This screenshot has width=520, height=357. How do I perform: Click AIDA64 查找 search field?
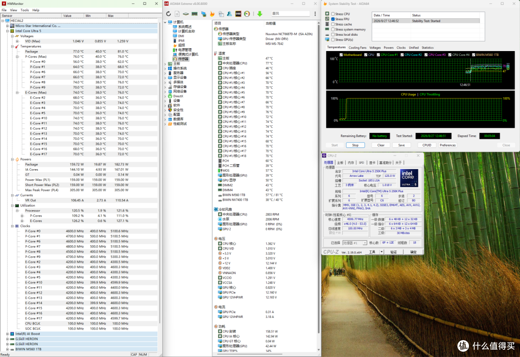pyautogui.click(x=290, y=13)
